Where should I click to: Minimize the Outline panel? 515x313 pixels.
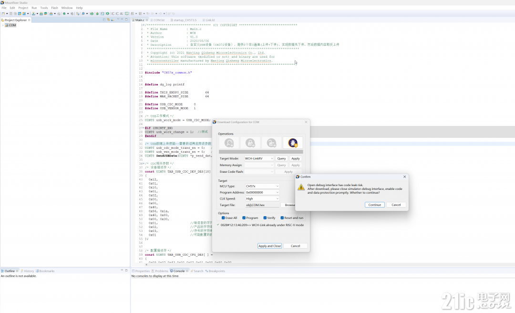(x=122, y=270)
